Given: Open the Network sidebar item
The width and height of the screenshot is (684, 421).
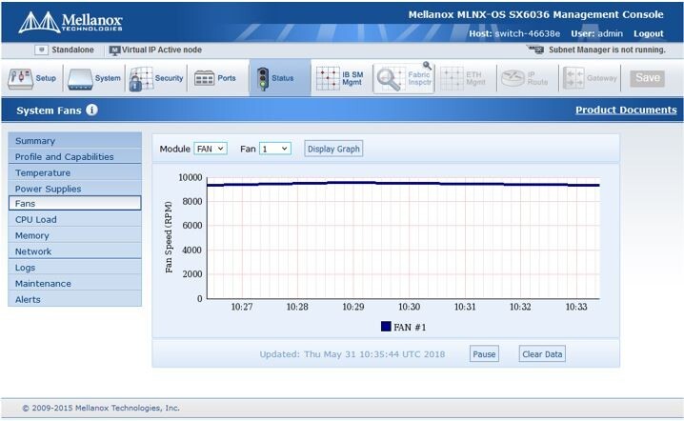Looking at the screenshot, I should pos(74,251).
